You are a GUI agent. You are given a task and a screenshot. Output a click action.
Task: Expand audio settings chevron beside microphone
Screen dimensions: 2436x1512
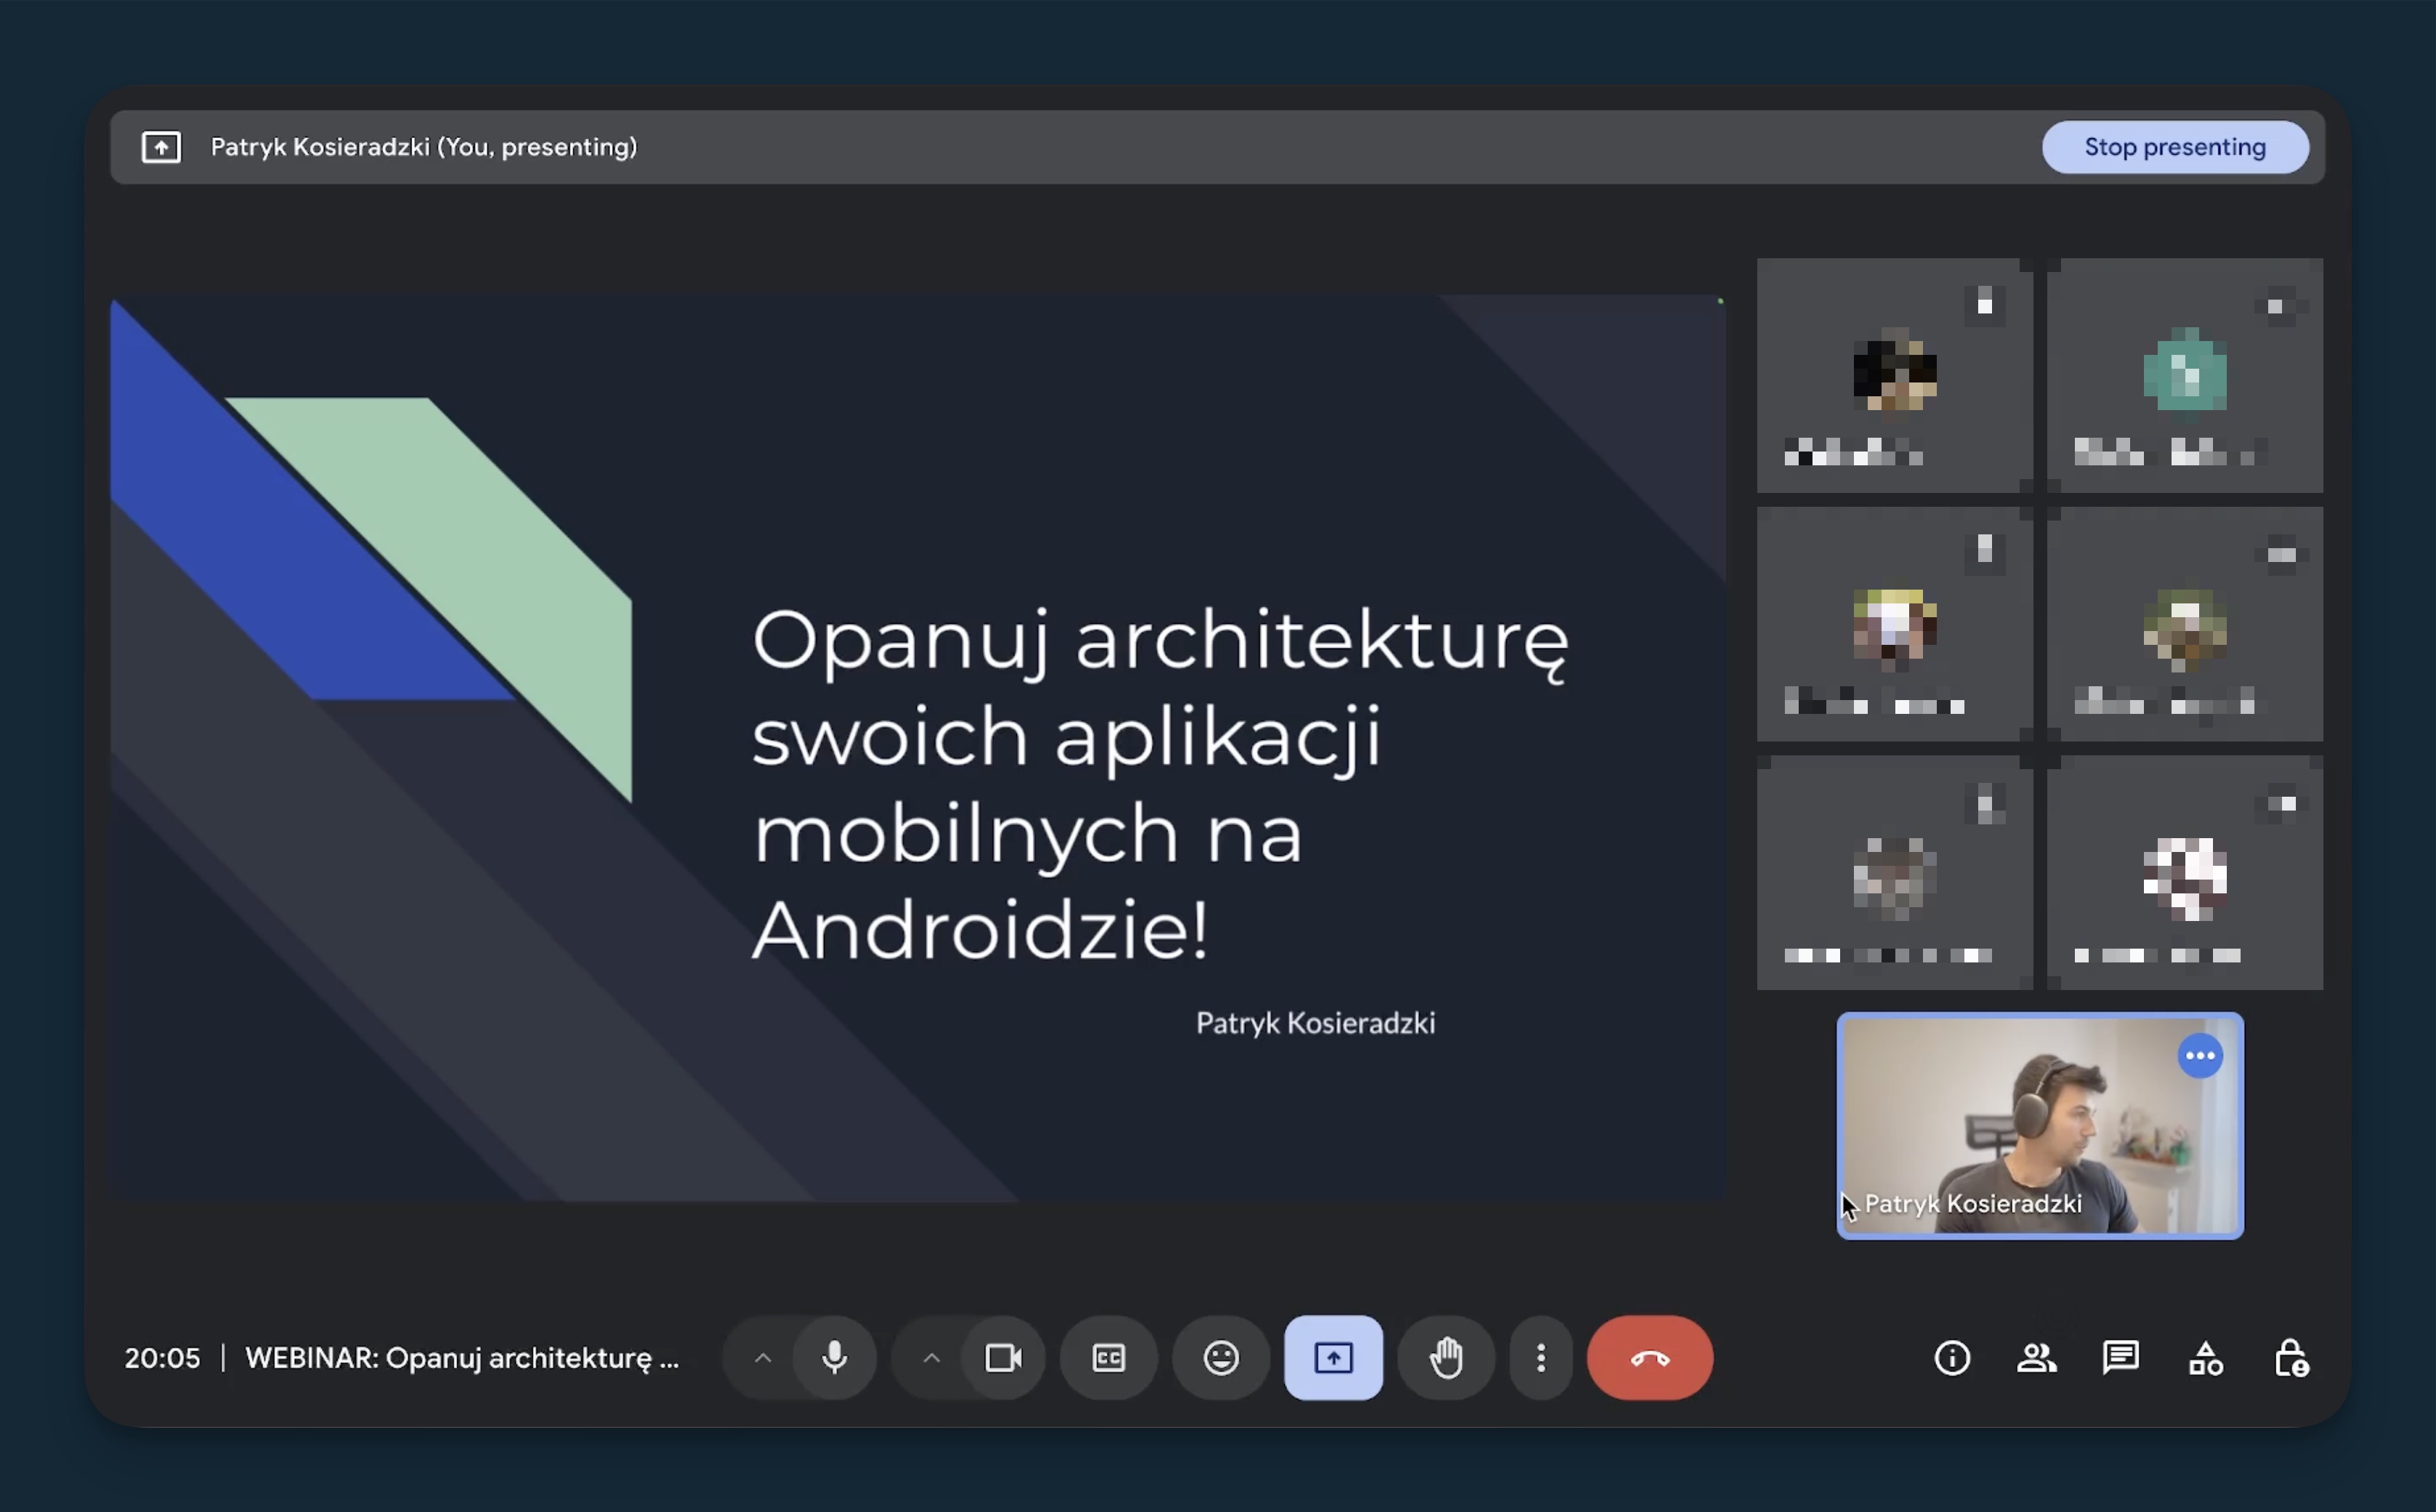point(762,1357)
